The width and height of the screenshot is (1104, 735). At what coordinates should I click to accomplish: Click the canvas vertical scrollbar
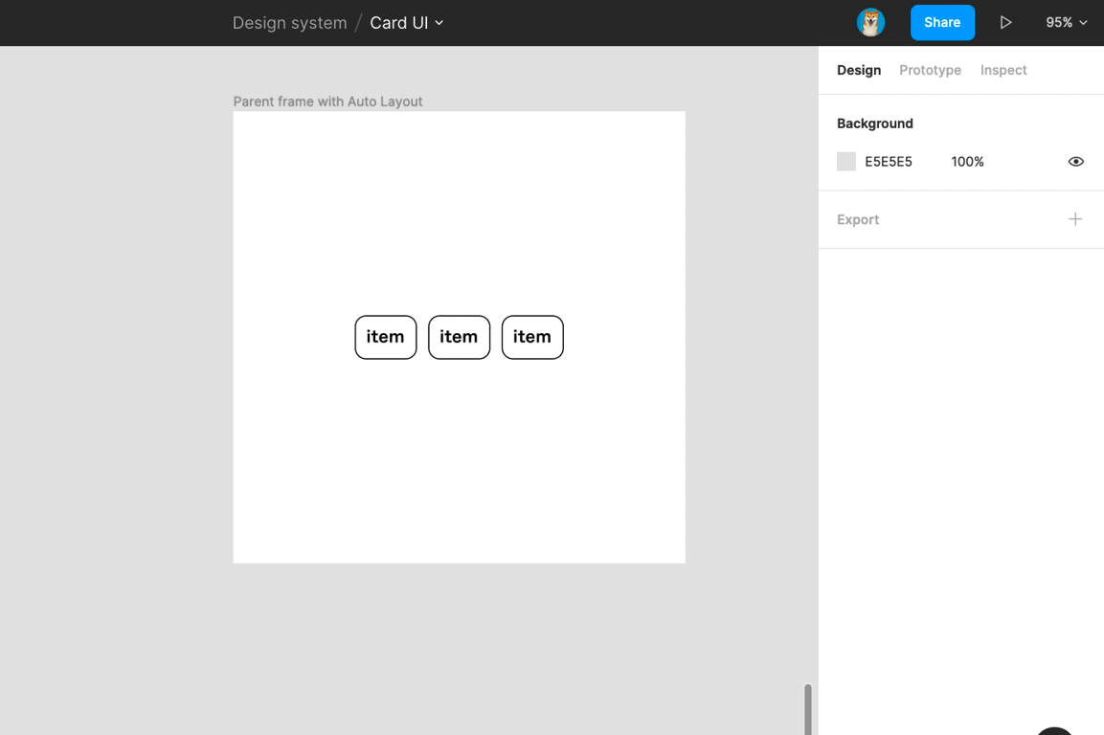pos(807,708)
